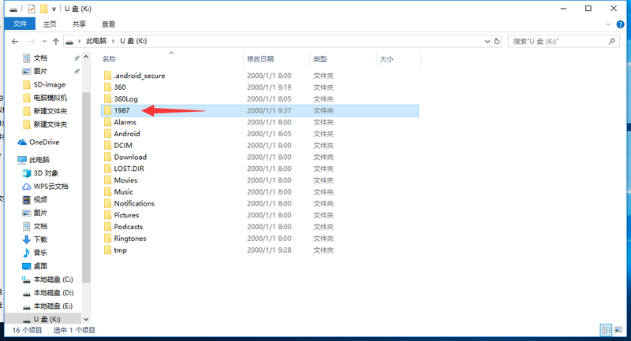Viewport: 631px width, 341px height.
Task: Open 本地磁盘 (C:) in navigation pane
Action: click(53, 279)
